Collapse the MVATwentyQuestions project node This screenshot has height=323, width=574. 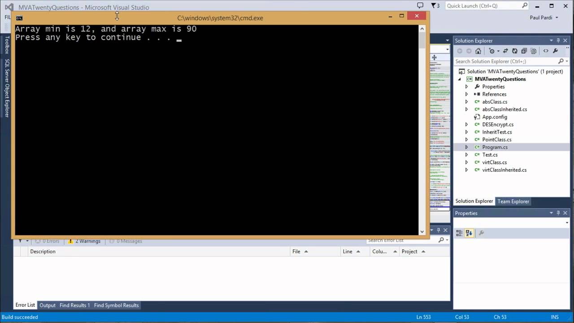pos(459,79)
